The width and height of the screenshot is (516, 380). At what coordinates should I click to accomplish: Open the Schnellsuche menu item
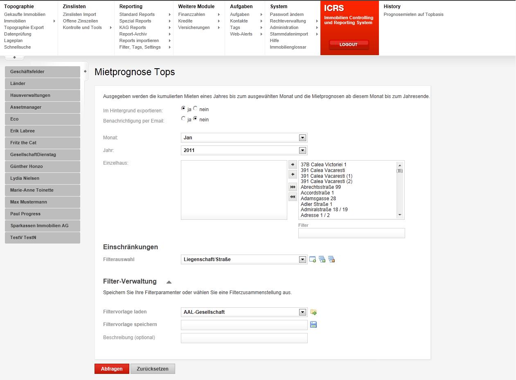[17, 47]
